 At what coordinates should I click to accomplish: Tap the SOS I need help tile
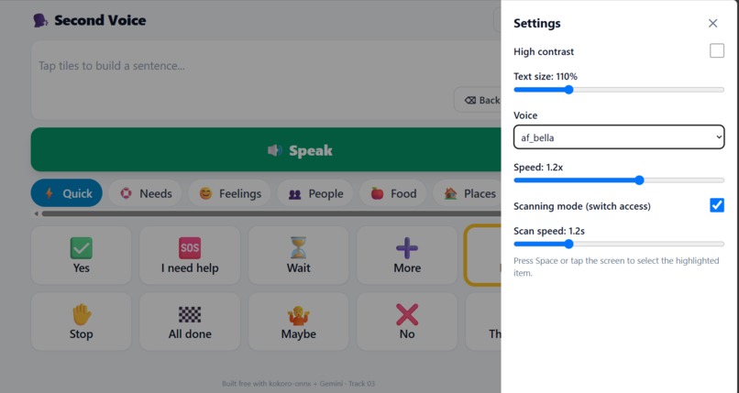click(x=190, y=255)
